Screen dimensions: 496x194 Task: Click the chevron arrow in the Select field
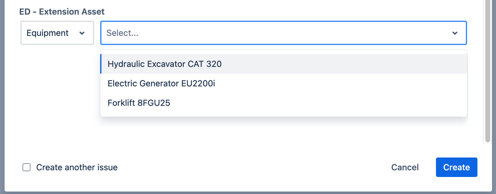[x=455, y=33]
